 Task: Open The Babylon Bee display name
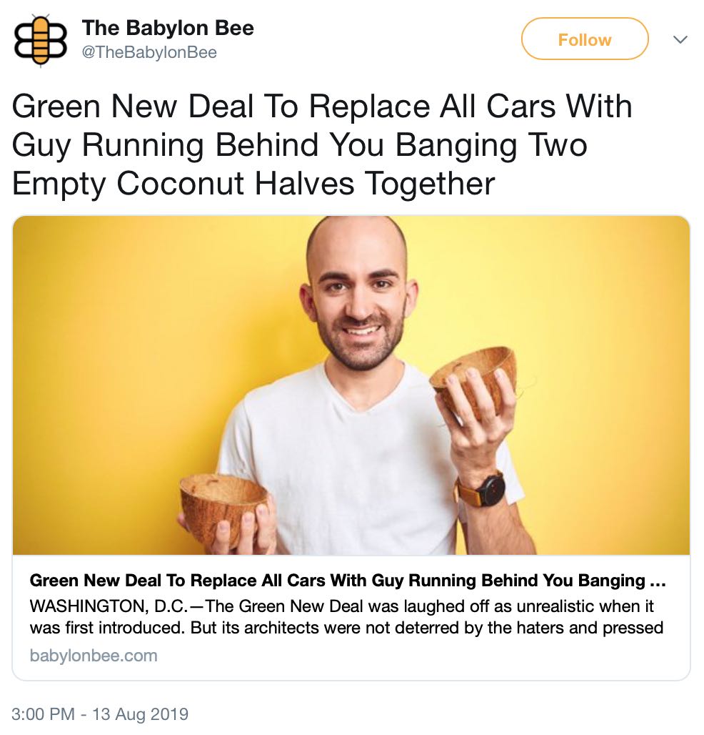pyautogui.click(x=168, y=28)
